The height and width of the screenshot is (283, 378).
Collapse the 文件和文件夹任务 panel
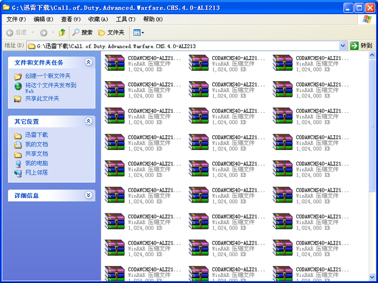coord(88,62)
